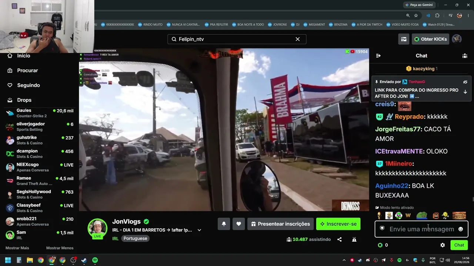This screenshot has height=266, width=474.
Task: Open the oliverjogador channel
Action: click(x=40, y=127)
